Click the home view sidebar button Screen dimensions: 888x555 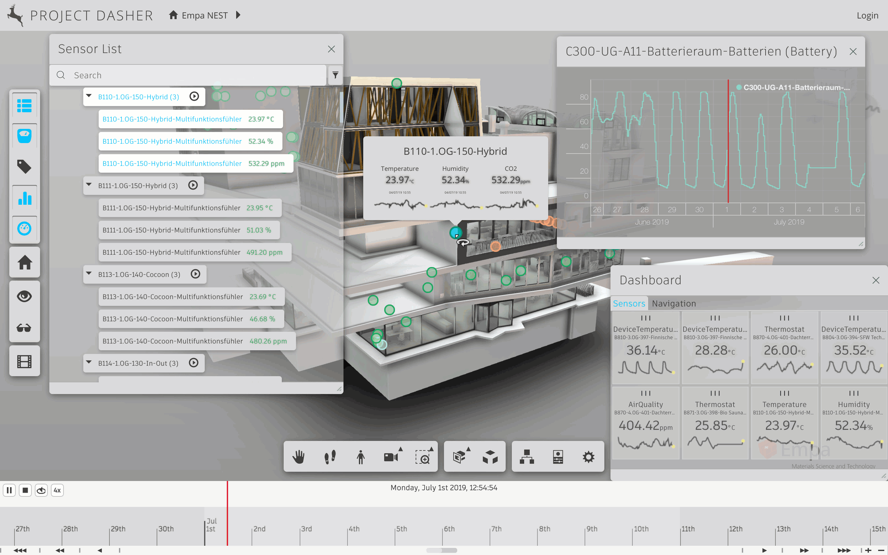click(24, 262)
